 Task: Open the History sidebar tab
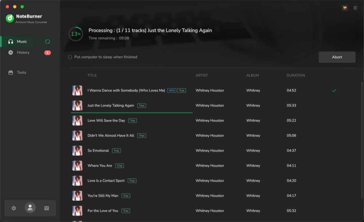click(30, 52)
